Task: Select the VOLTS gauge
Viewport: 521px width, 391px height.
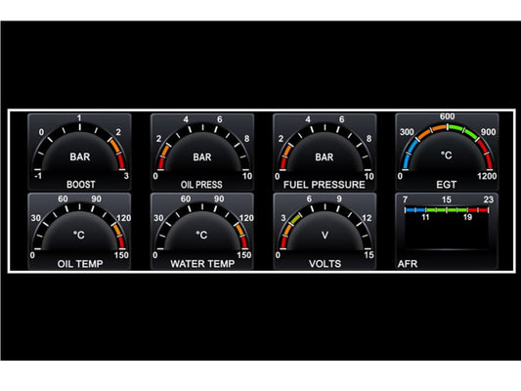Action: point(325,232)
